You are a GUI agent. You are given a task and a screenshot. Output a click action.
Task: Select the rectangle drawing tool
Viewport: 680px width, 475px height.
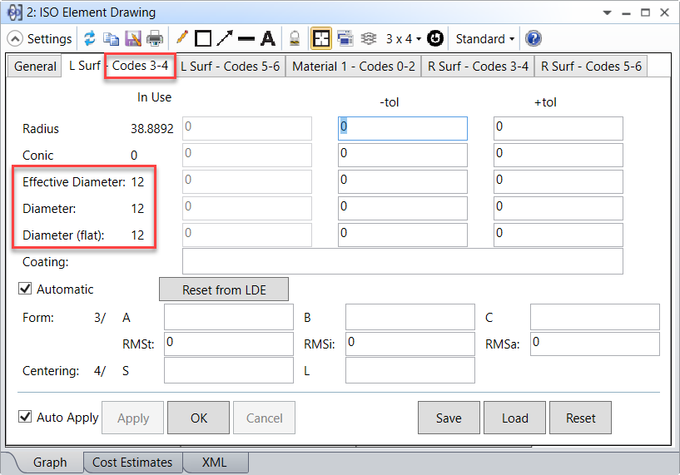click(x=203, y=38)
